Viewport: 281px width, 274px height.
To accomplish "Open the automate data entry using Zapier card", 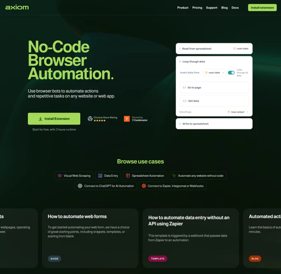I will [x=191, y=238].
